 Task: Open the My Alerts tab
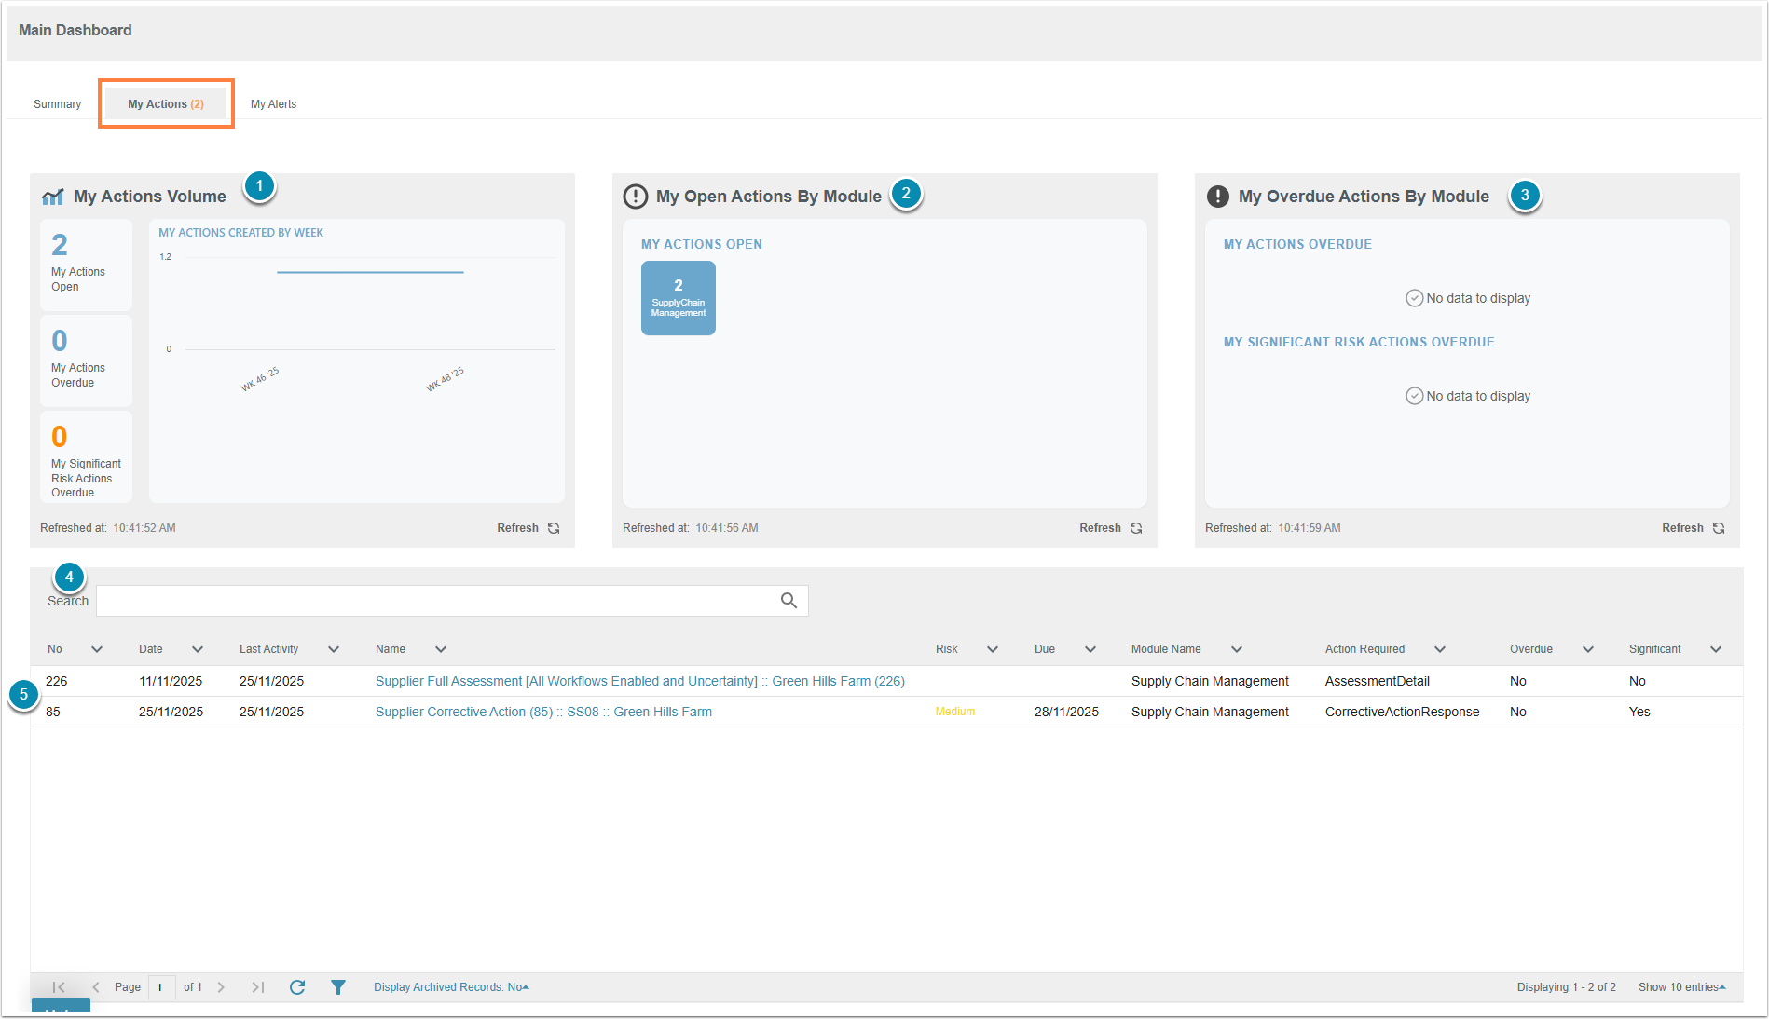tap(273, 104)
